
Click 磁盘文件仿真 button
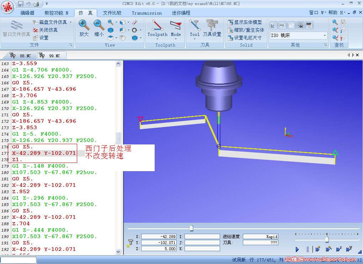coord(50,22)
